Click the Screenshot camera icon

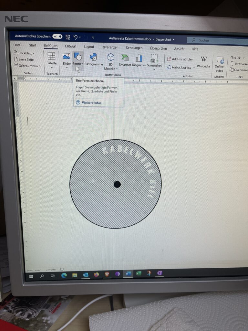point(154,59)
